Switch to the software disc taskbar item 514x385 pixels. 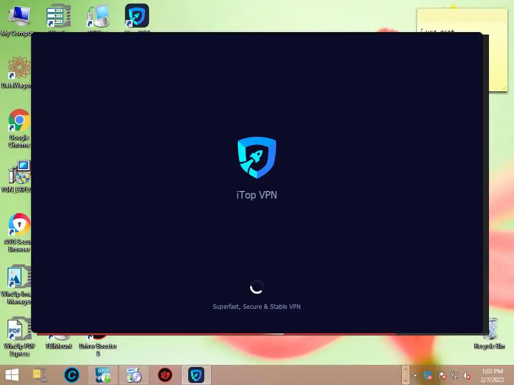coord(134,375)
